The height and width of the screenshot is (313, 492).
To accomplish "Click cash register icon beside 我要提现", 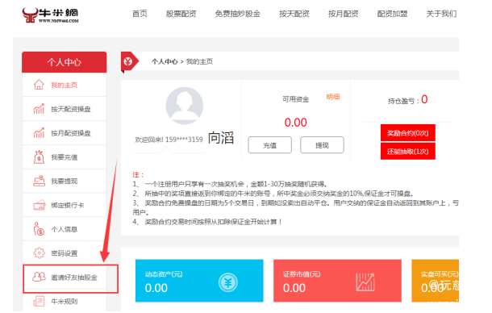I will (x=39, y=182).
